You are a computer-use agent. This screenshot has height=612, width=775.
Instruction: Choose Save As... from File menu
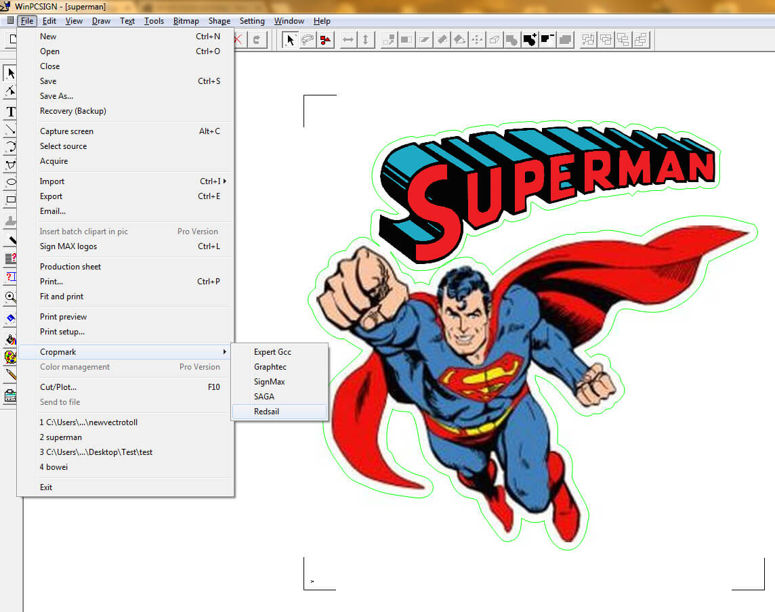(x=56, y=96)
